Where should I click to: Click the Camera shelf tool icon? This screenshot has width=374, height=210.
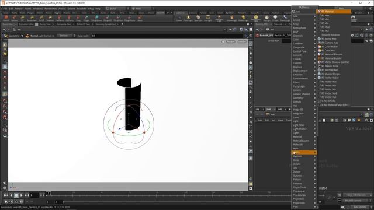(x=179, y=18)
